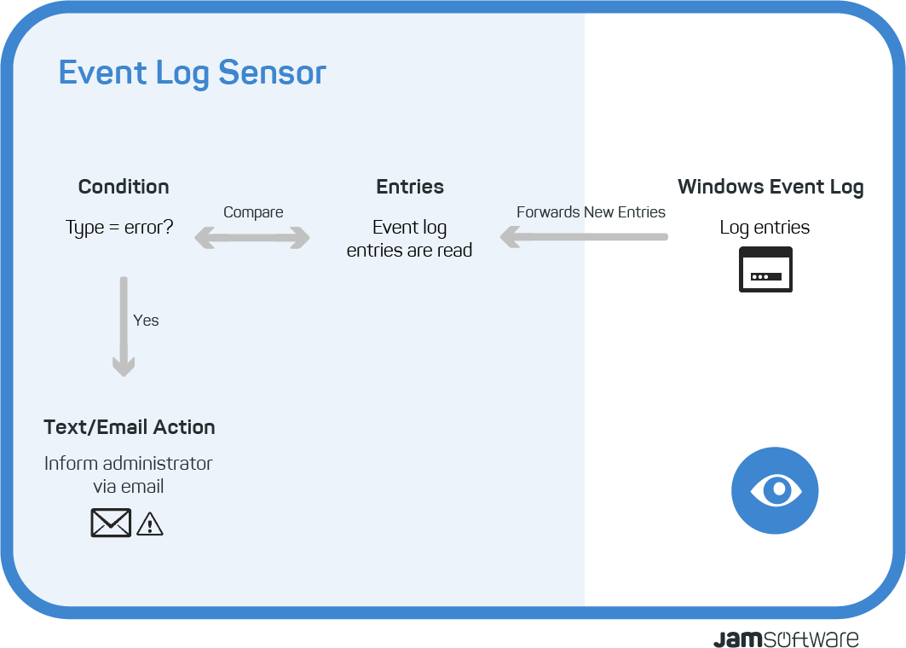
Task: Click the blue eye icon circle
Action: (x=774, y=490)
